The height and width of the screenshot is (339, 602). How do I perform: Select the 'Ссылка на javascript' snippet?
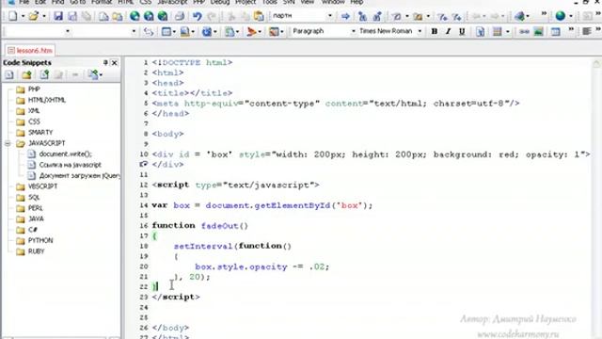[70, 165]
